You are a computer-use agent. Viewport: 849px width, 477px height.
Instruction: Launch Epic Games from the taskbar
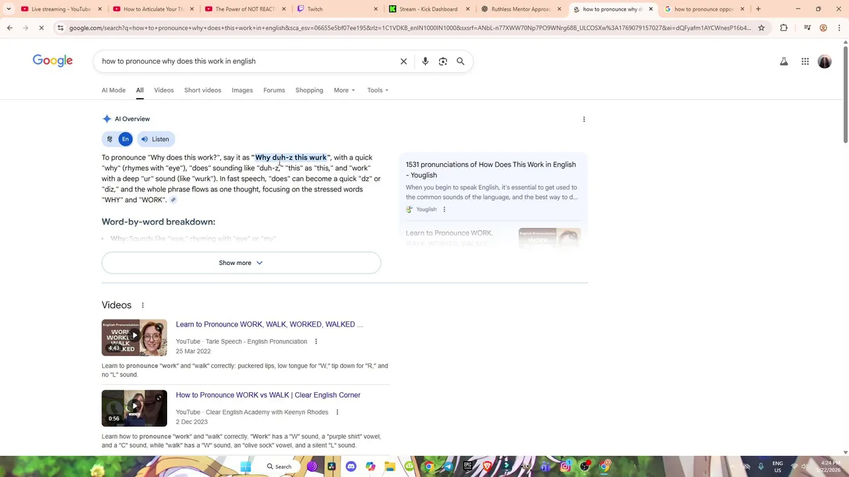click(x=468, y=466)
